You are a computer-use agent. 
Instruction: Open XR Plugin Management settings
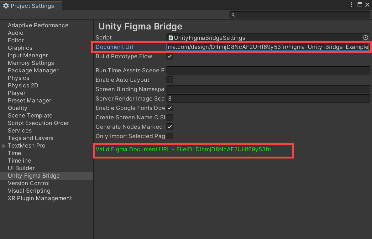click(x=40, y=198)
